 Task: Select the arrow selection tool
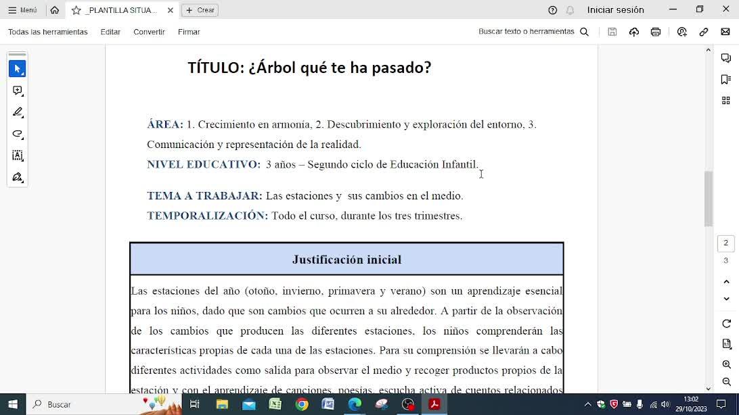click(x=18, y=69)
